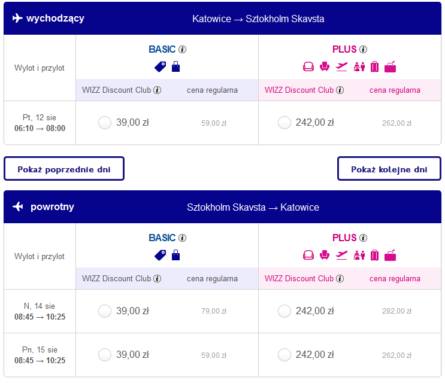Screen dimensions: 445x383
Task: Click the return PLUS priority boarding plane icon
Action: pos(341,256)
